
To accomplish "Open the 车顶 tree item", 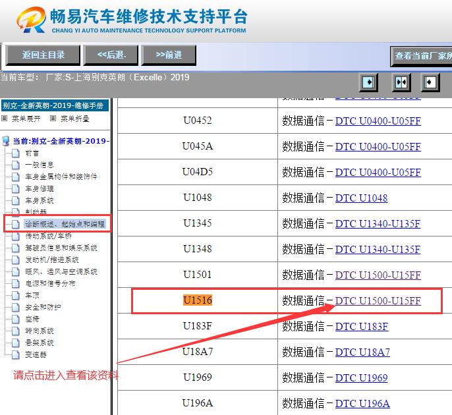I will coord(32,295).
